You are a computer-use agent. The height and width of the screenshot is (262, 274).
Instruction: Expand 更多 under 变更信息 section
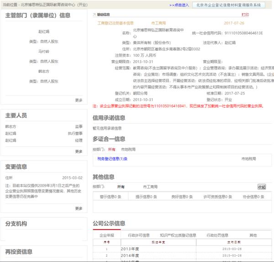(79, 208)
